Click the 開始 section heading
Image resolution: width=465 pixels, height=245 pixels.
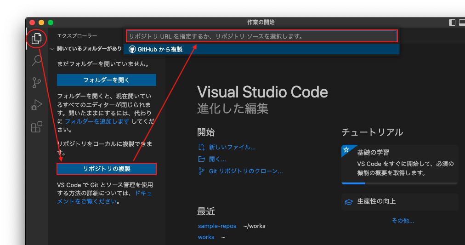point(206,132)
